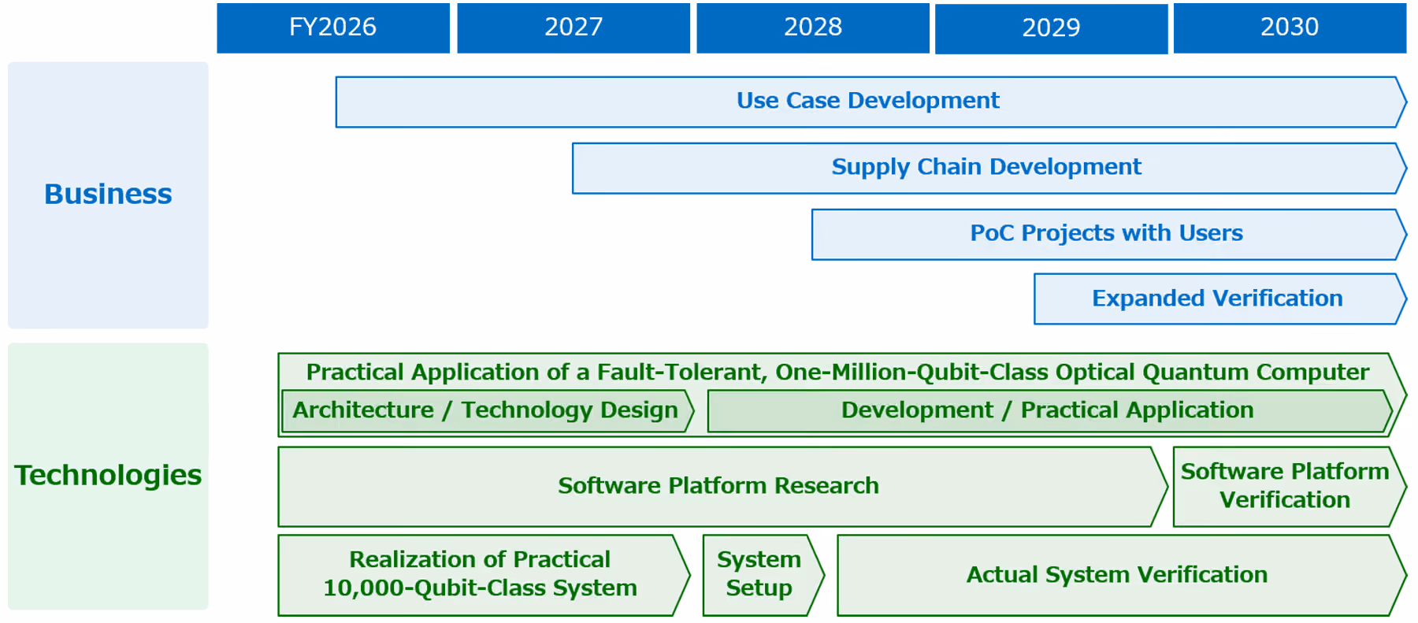Select Development / Practical Application bar

[x=1049, y=410]
